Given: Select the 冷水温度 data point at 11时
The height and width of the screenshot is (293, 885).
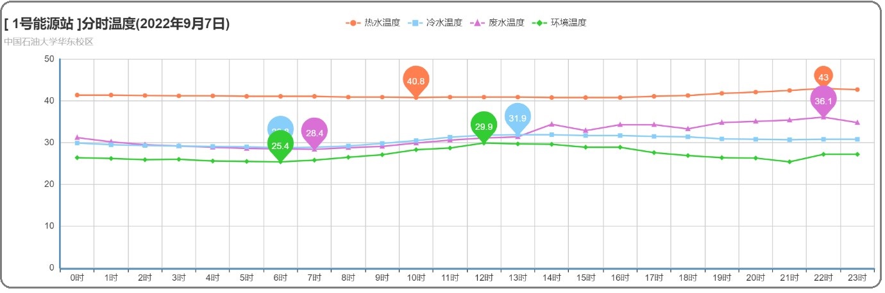Looking at the screenshot, I should coord(450,137).
